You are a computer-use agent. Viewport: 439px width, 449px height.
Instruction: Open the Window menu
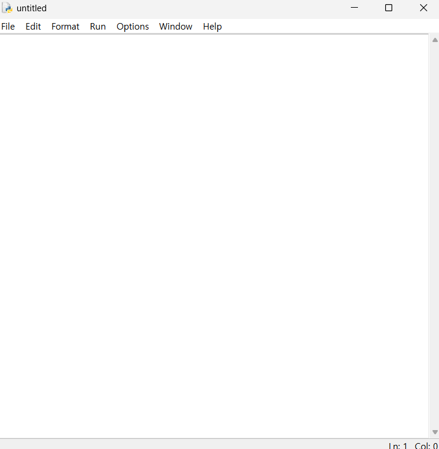pyautogui.click(x=176, y=27)
